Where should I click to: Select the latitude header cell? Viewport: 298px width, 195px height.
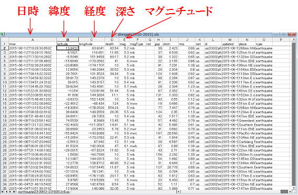[x=67, y=44]
